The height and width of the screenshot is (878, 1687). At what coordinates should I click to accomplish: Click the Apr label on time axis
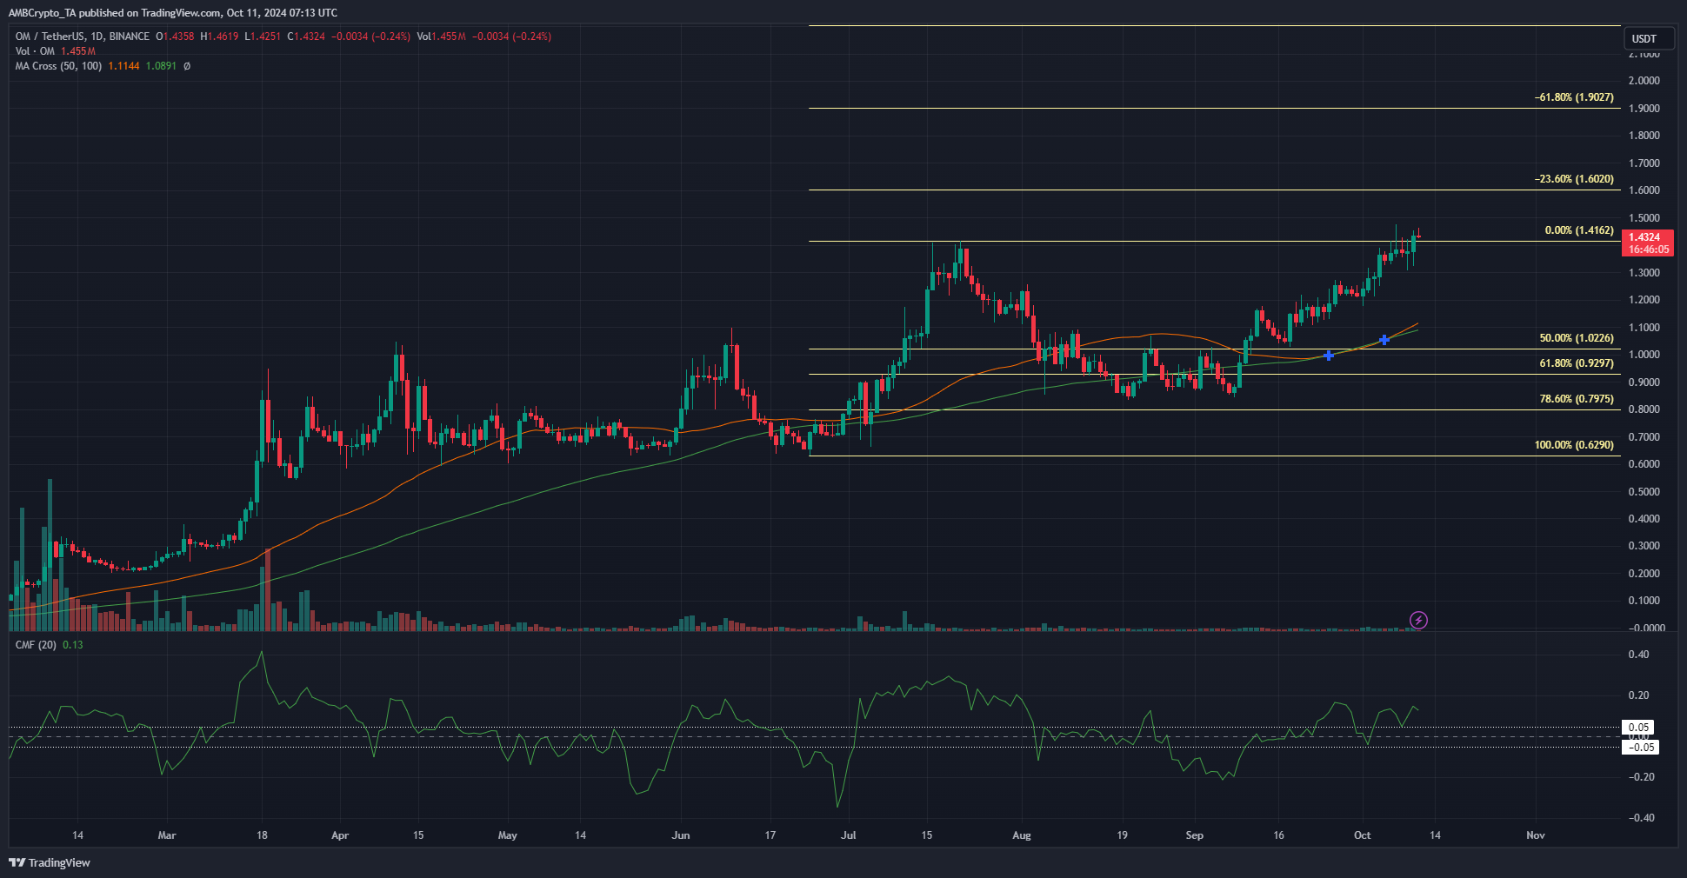coord(340,835)
